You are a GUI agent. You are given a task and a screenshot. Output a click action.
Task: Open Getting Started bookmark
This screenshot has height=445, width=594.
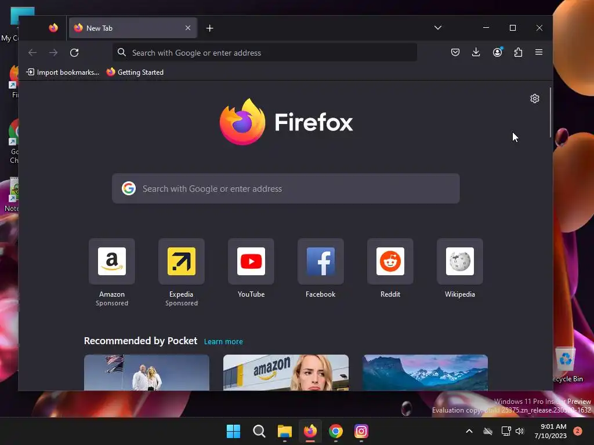[x=135, y=72]
